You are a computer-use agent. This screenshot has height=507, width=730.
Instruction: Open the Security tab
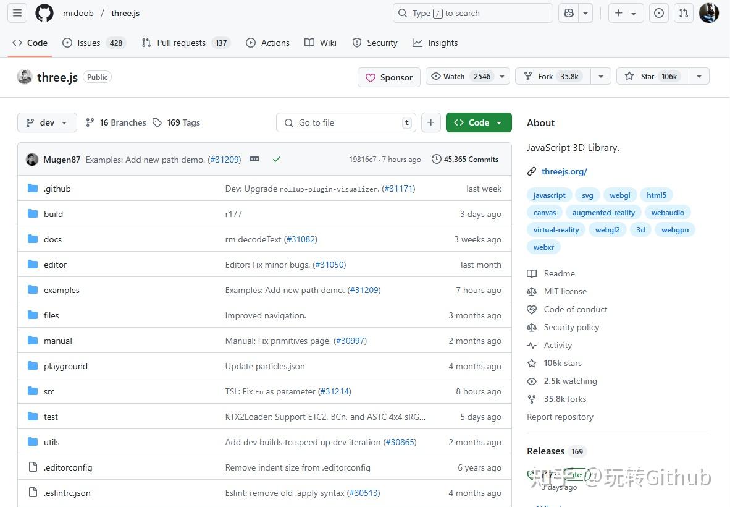(x=375, y=43)
